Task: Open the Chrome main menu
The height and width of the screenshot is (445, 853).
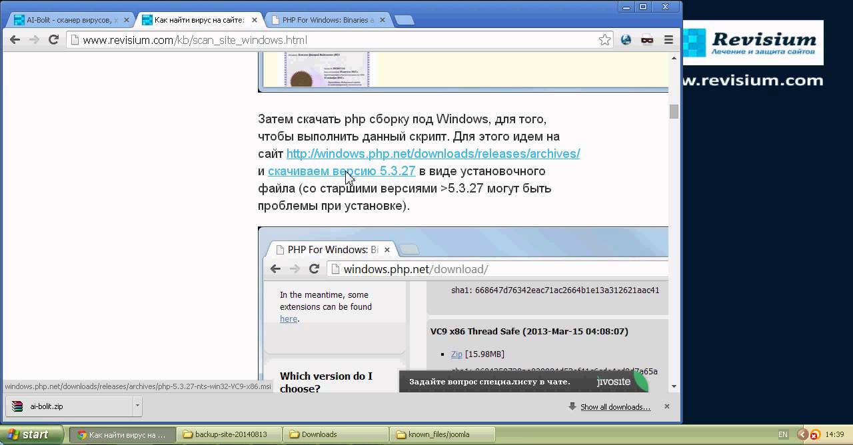Action: tap(668, 40)
